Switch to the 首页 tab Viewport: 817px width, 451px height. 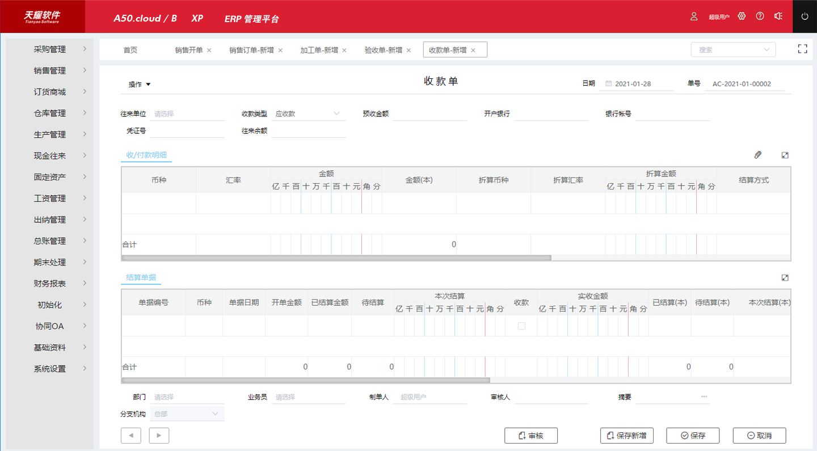130,50
